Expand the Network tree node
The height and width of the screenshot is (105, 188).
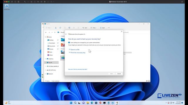pyautogui.click(x=45, y=74)
